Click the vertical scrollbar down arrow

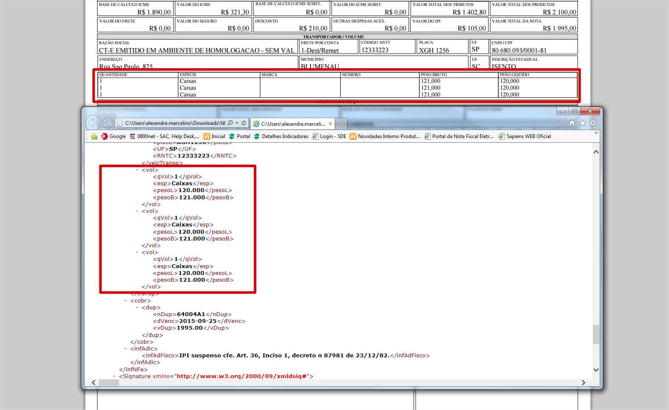[x=596, y=370]
